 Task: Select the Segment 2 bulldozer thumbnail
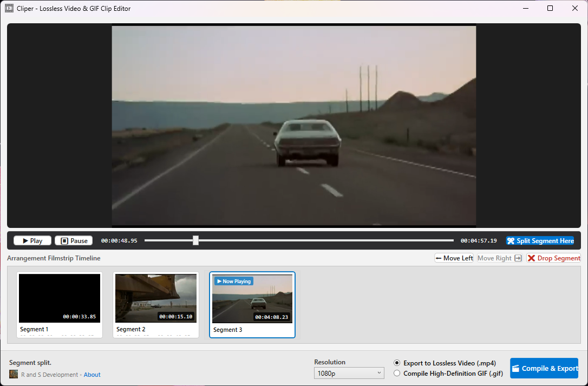(x=156, y=298)
